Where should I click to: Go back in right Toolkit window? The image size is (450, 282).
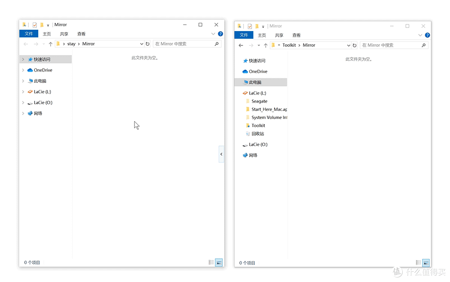(x=241, y=45)
